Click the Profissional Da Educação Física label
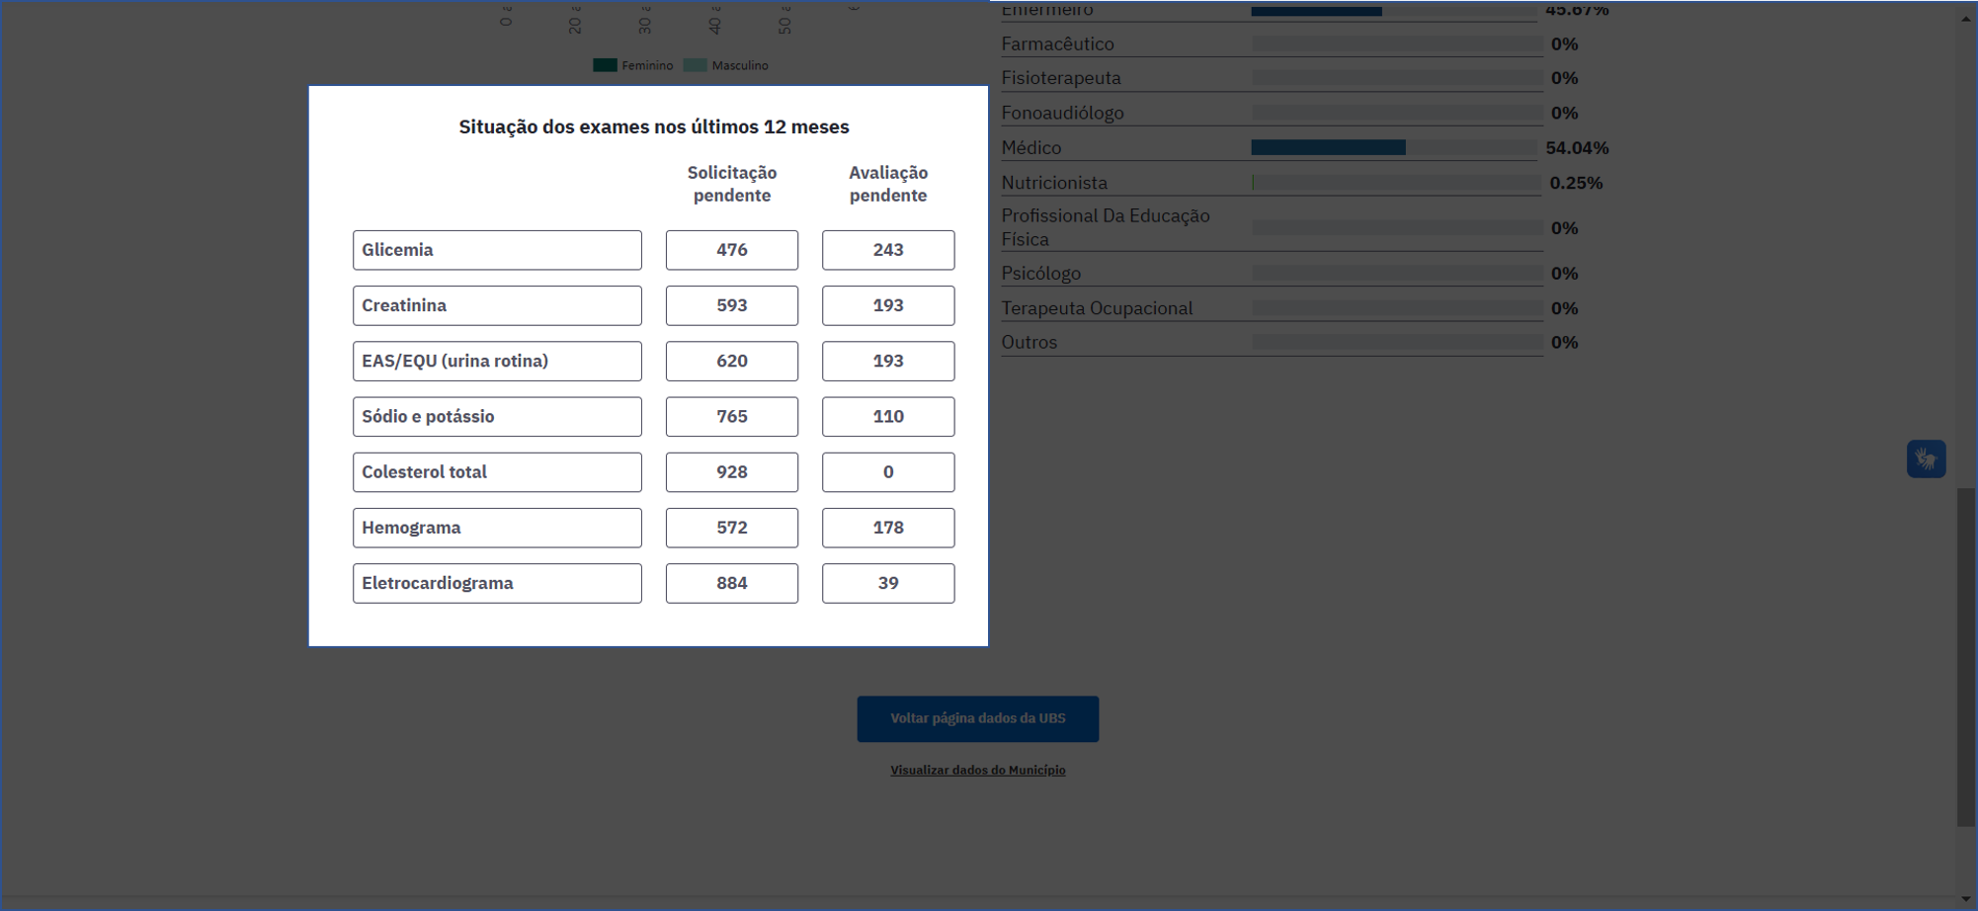The image size is (1978, 911). pyautogui.click(x=1106, y=227)
